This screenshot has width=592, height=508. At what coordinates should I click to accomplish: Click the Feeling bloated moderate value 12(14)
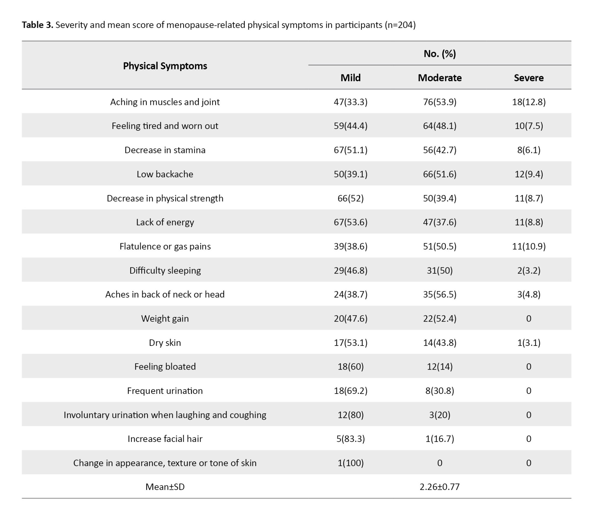click(440, 367)
